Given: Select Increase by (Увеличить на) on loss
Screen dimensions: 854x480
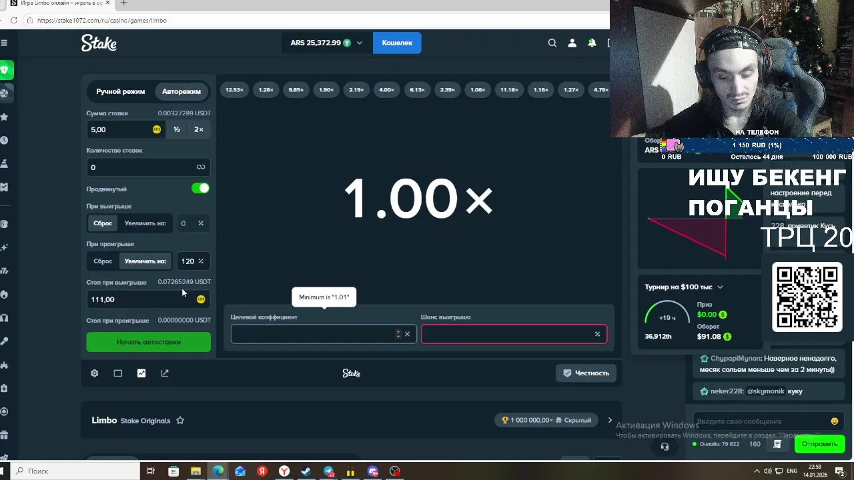Looking at the screenshot, I should (x=145, y=261).
